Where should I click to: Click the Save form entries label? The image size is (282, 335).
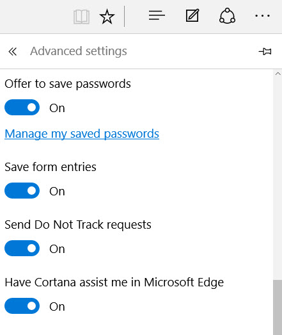point(51,167)
